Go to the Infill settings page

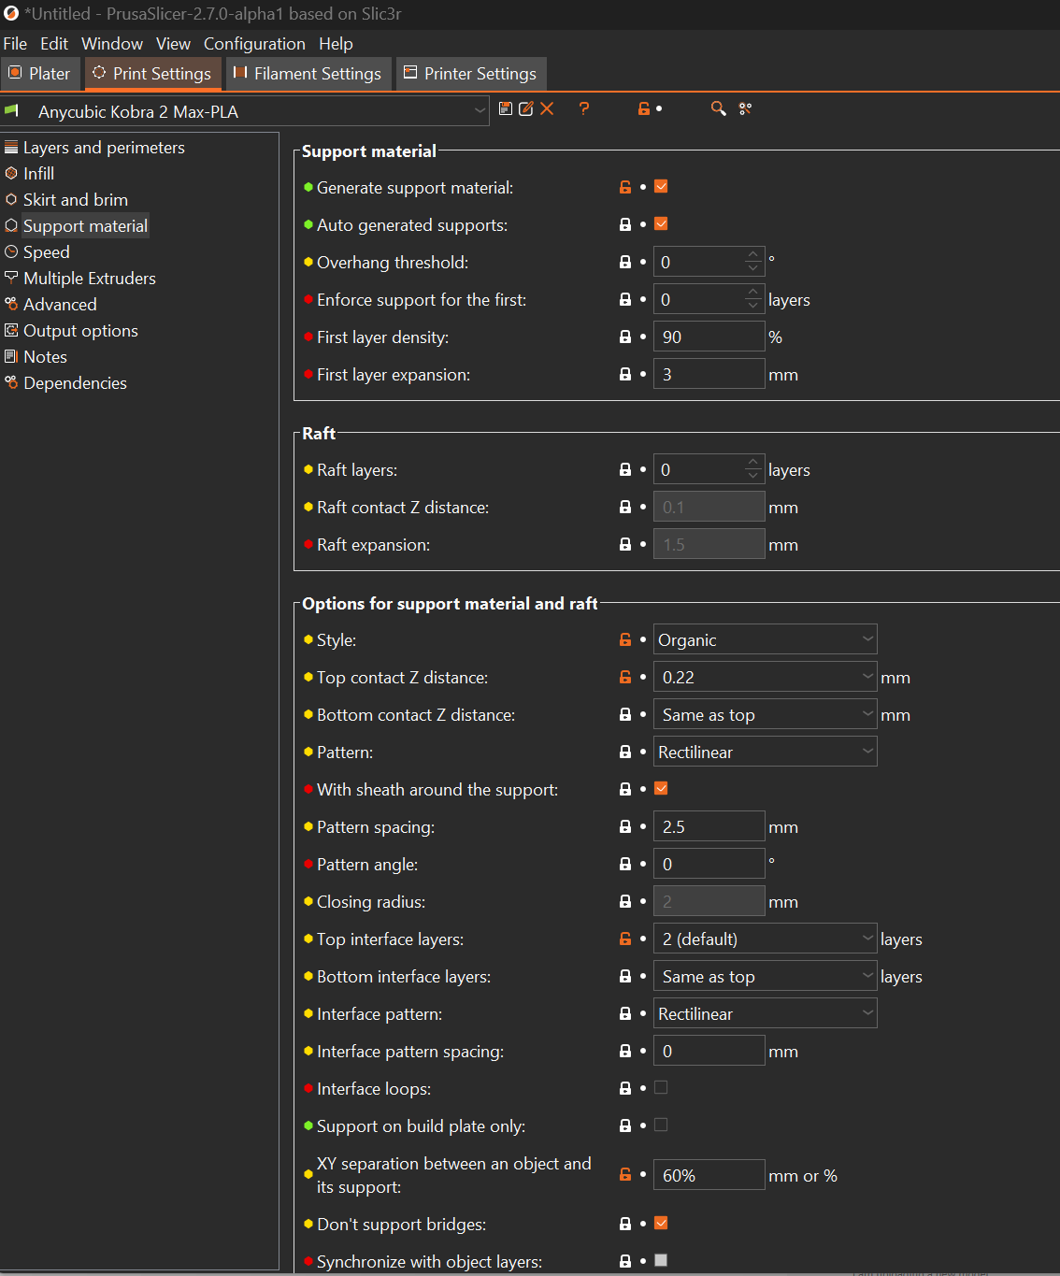point(38,174)
